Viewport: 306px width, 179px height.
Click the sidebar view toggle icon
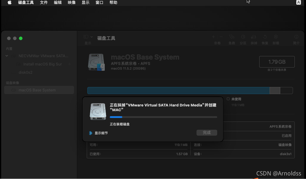click(x=86, y=37)
